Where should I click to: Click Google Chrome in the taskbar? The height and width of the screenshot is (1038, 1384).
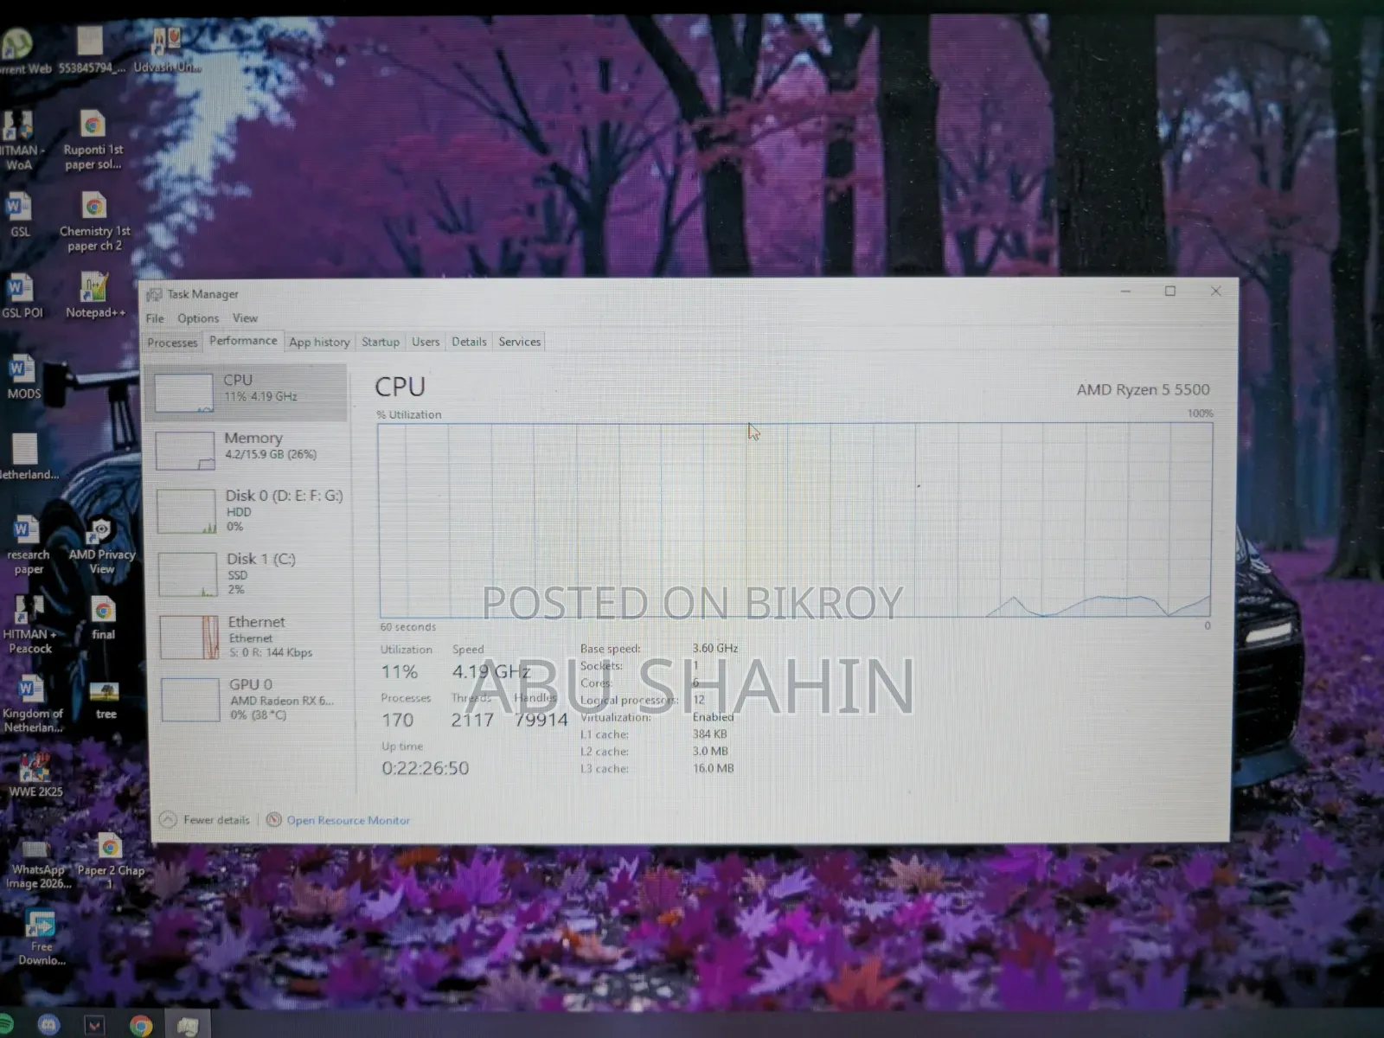pyautogui.click(x=141, y=1026)
